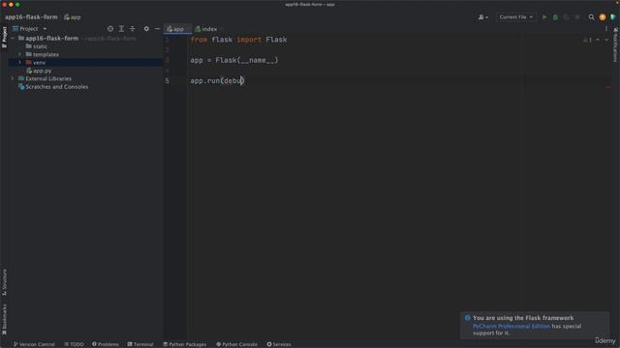Open Terminal tool window
Screen dimensions: 620x348
pyautogui.click(x=140, y=344)
